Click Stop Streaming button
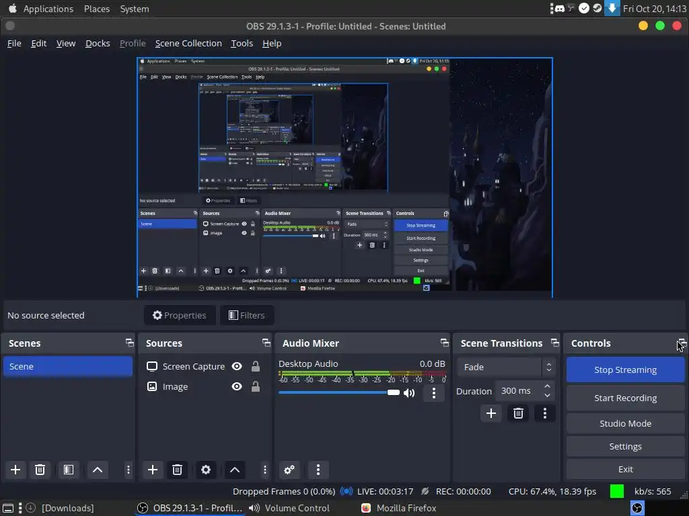This screenshot has width=689, height=516. pos(625,370)
